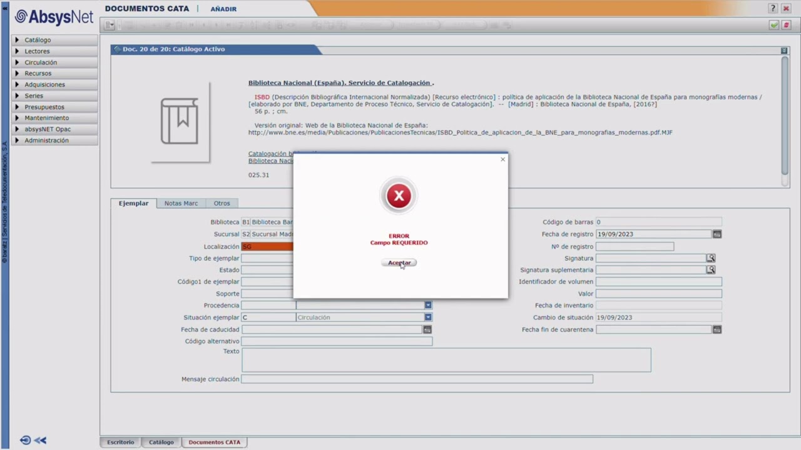
Task: Select the Documentos CATA bottom tab
Action: click(x=214, y=442)
